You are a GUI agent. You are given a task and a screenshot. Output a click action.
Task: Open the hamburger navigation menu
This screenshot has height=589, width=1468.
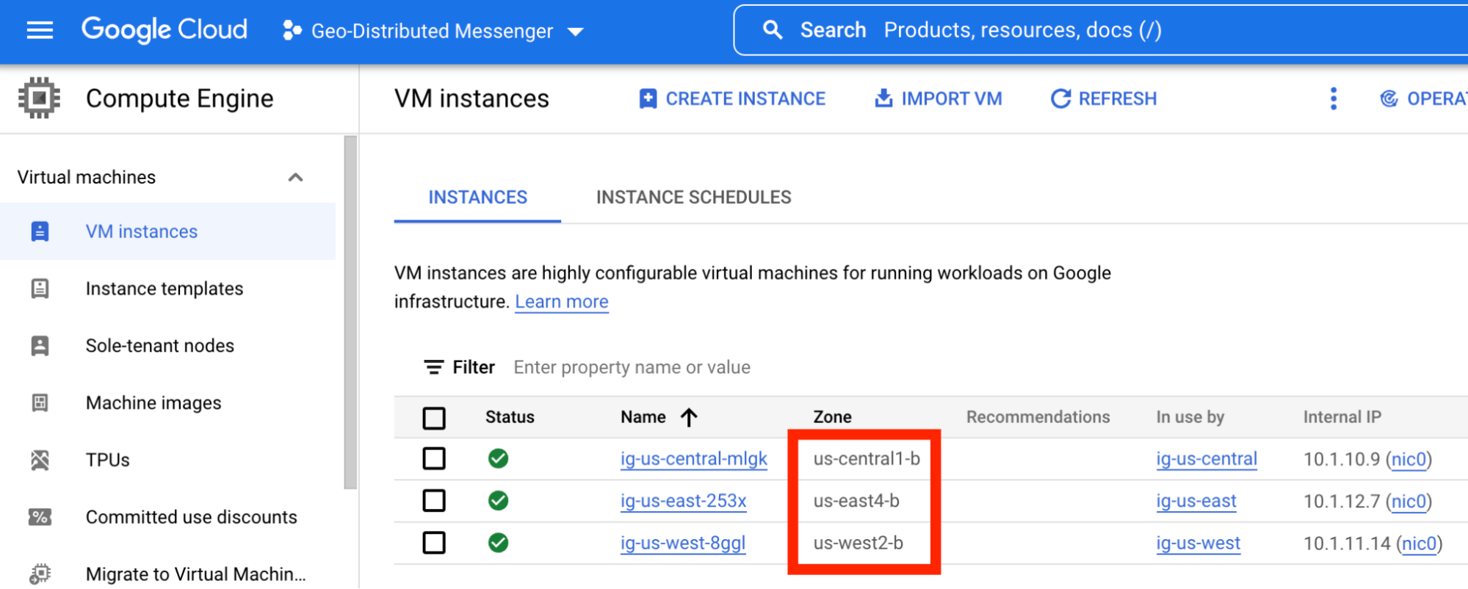(40, 30)
